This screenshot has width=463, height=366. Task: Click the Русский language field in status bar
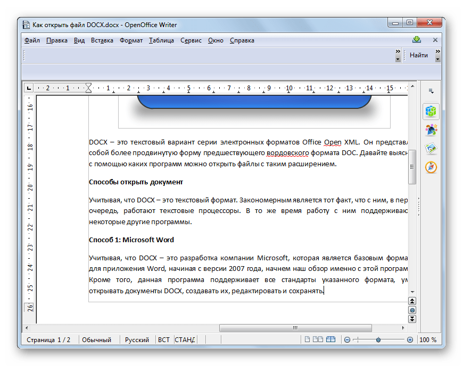point(137,340)
